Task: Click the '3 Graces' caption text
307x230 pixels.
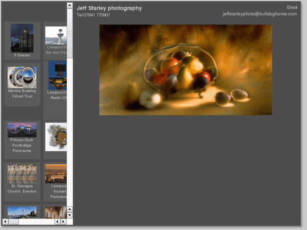Action: pos(22,55)
